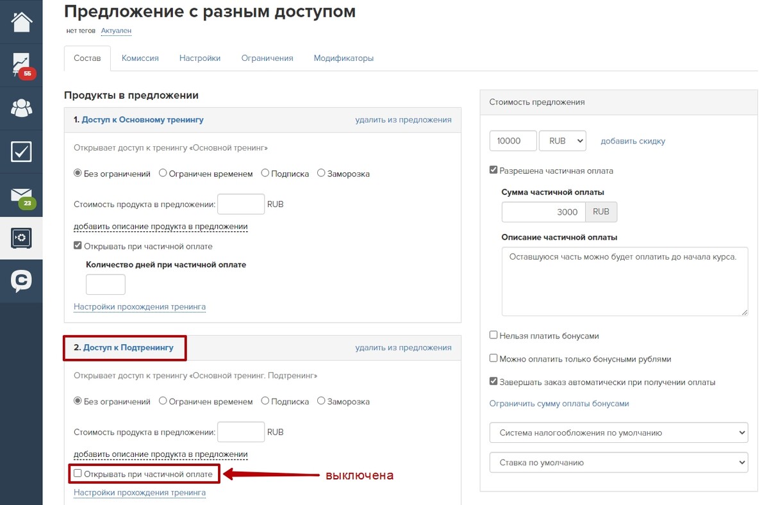
Task: Add product description for Основной тренинг
Action: point(161,227)
